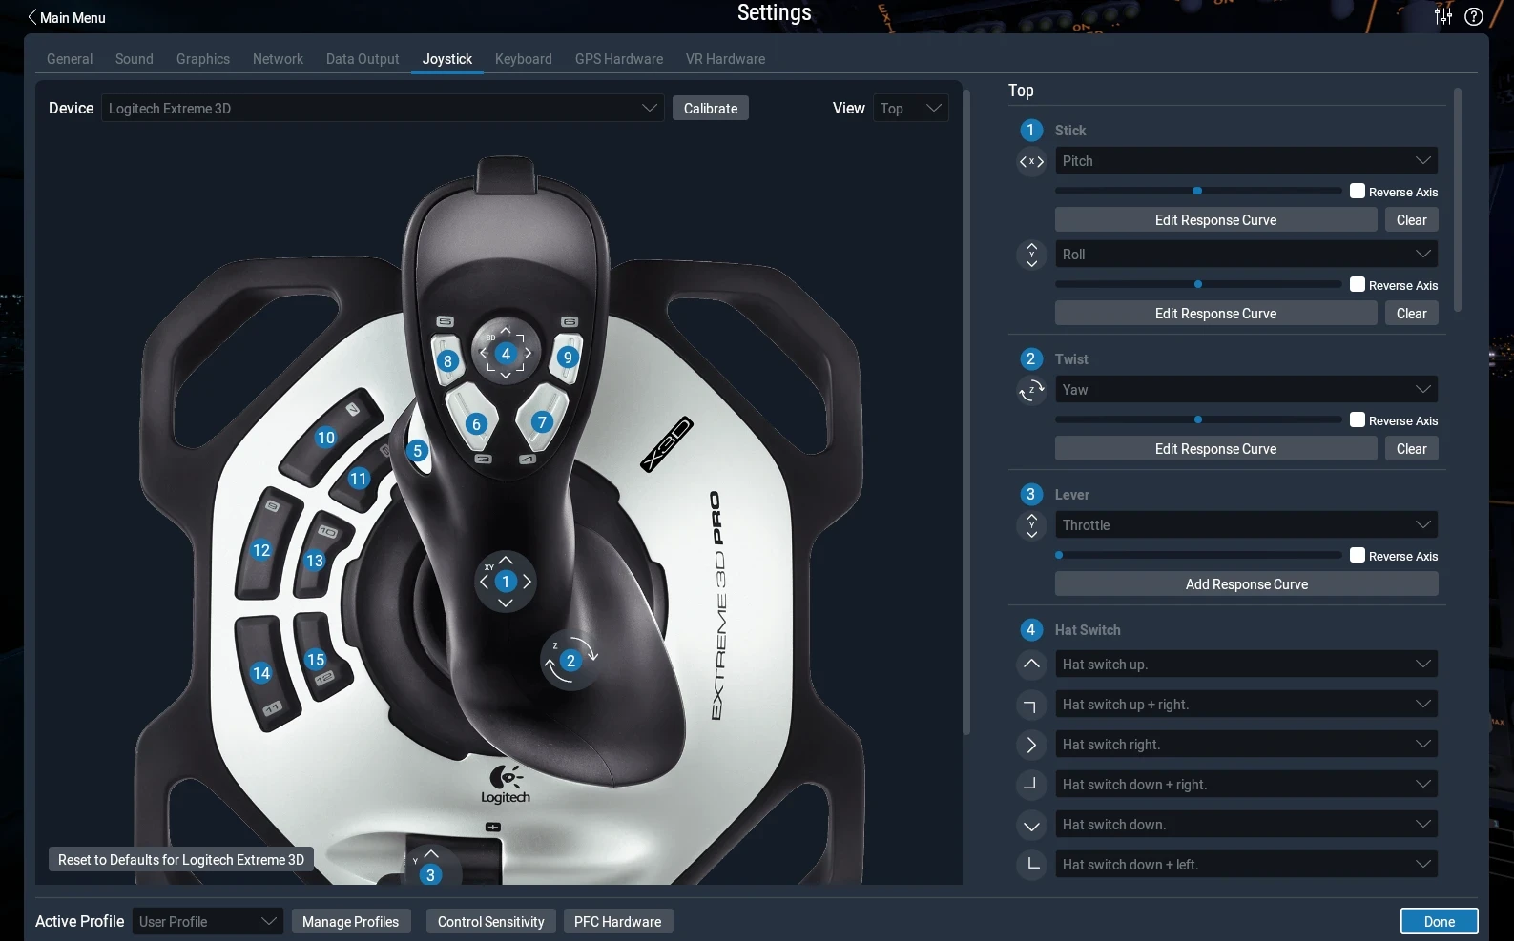This screenshot has height=941, width=1514.
Task: Open the settings sliders icon in header
Action: click(x=1443, y=16)
